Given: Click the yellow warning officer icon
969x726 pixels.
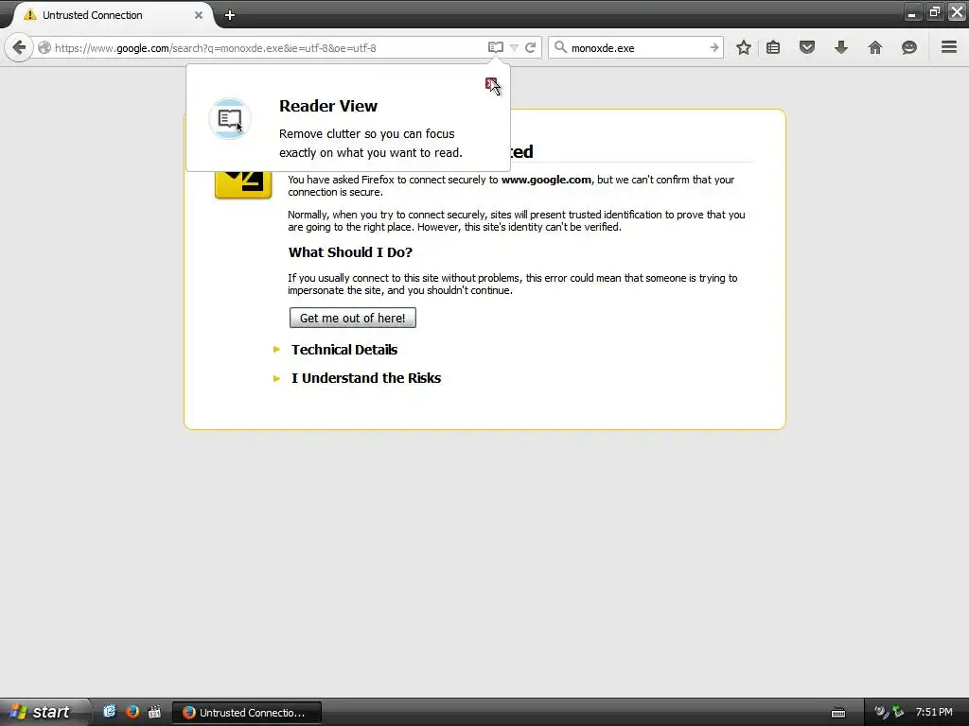Looking at the screenshot, I should (243, 184).
